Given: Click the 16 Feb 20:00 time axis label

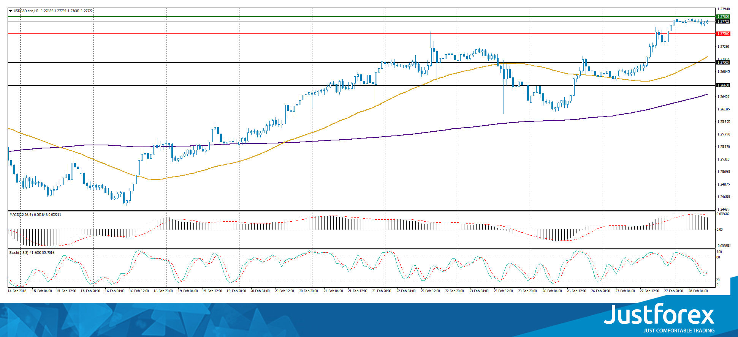Looking at the screenshot, I should [163, 291].
